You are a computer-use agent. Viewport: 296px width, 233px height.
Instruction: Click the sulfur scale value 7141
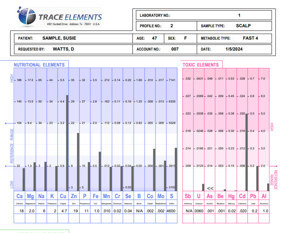pyautogui.click(x=172, y=80)
